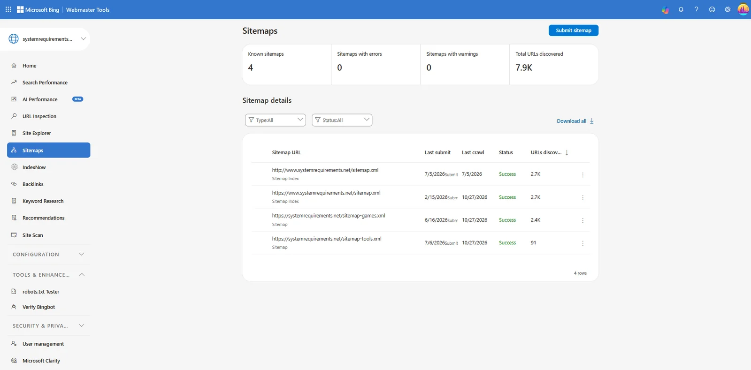Click the Microsoft Bing logo
The width and height of the screenshot is (751, 370).
coord(38,9)
